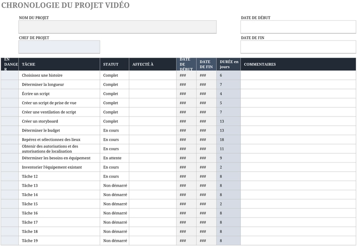Click the NOM DU PROJET input field
Screen dimensions: 357x246
pos(118,27)
